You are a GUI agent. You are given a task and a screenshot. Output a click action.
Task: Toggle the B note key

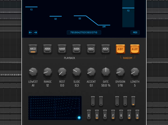[137, 114]
